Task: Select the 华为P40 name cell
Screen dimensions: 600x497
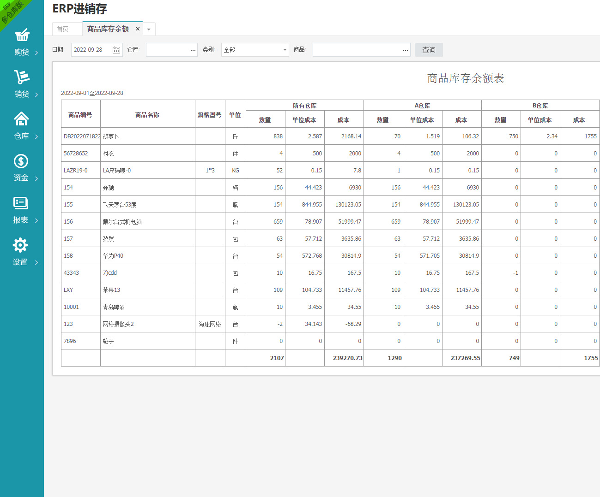Action: (x=148, y=256)
